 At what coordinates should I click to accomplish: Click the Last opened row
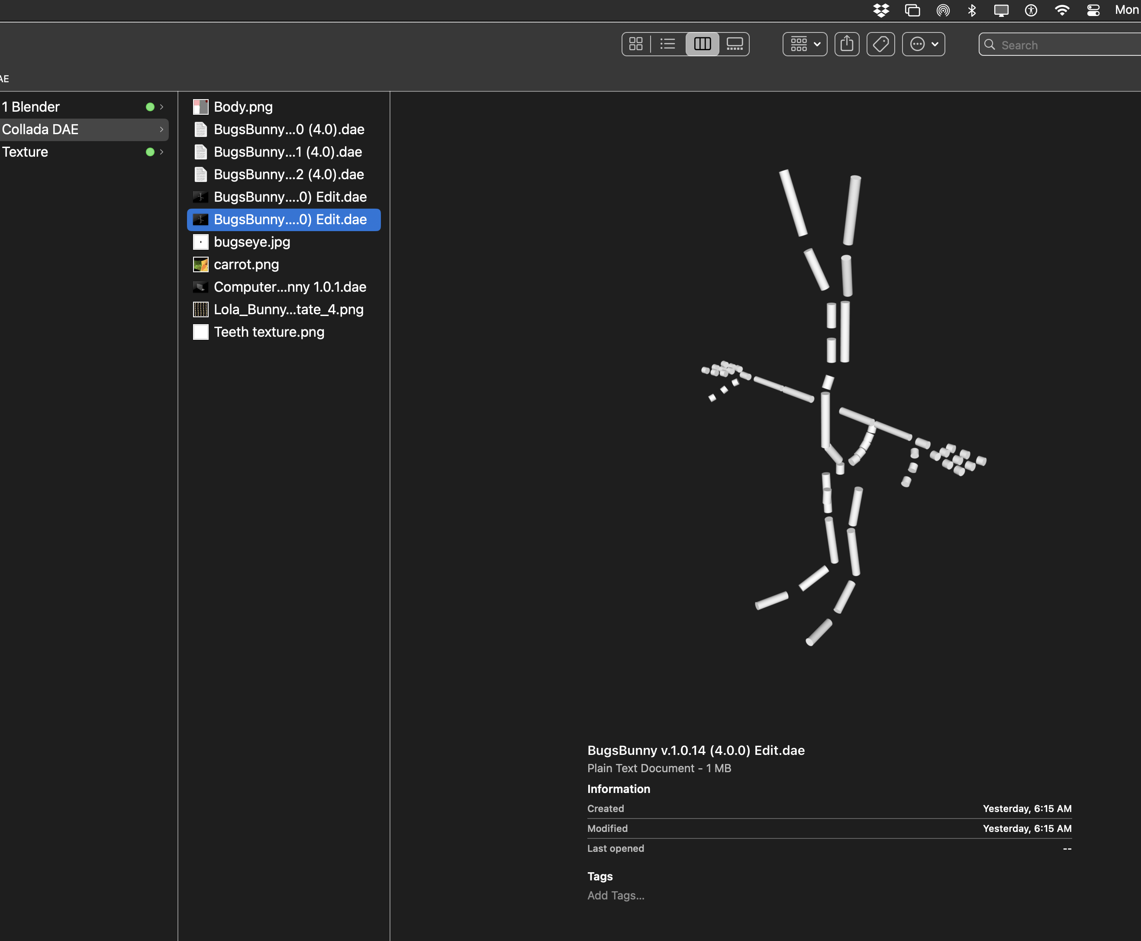coord(829,848)
